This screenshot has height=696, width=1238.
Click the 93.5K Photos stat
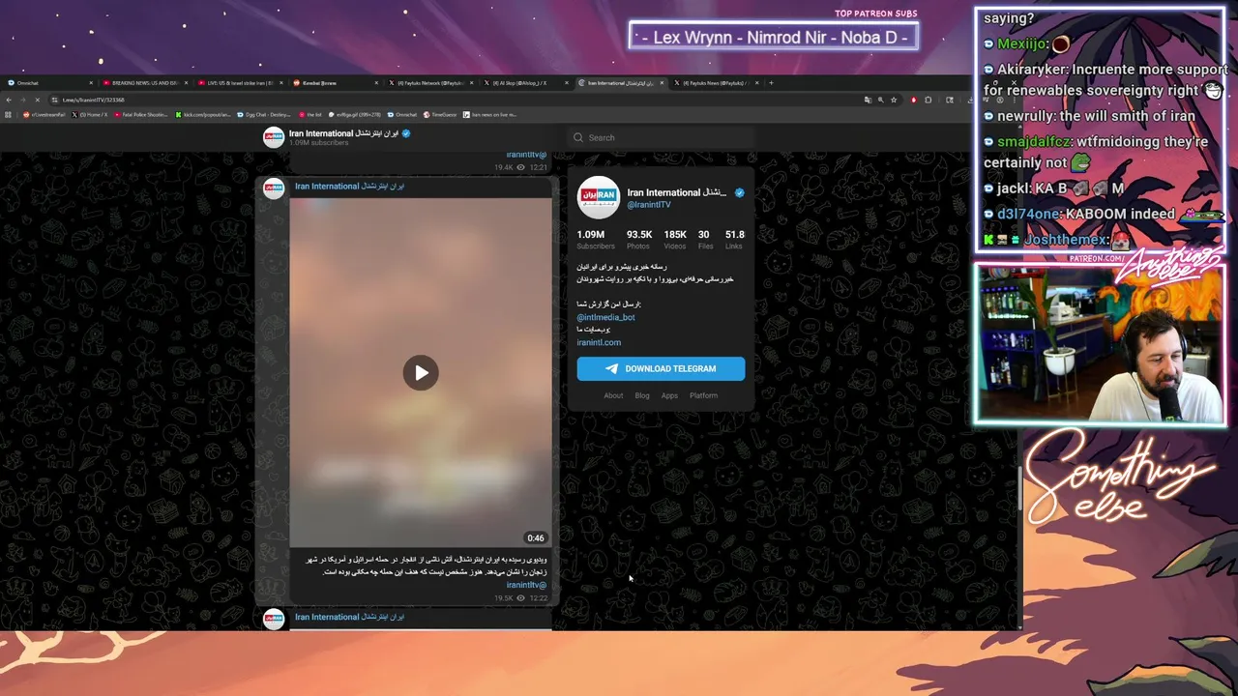click(638, 240)
